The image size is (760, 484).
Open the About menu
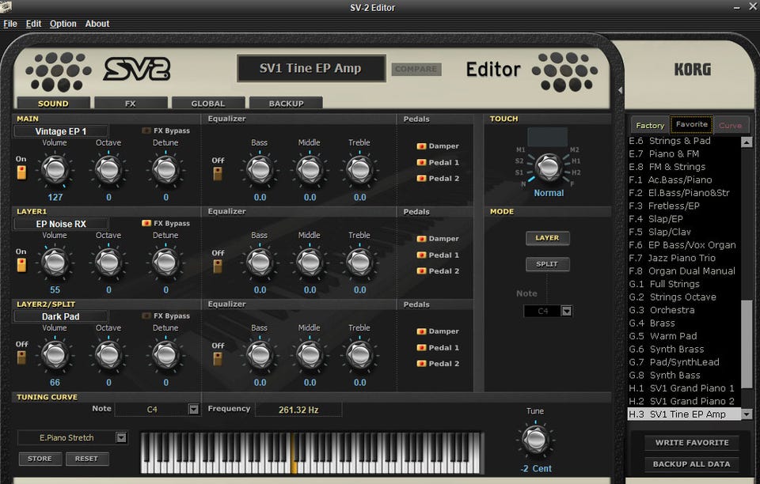point(97,24)
